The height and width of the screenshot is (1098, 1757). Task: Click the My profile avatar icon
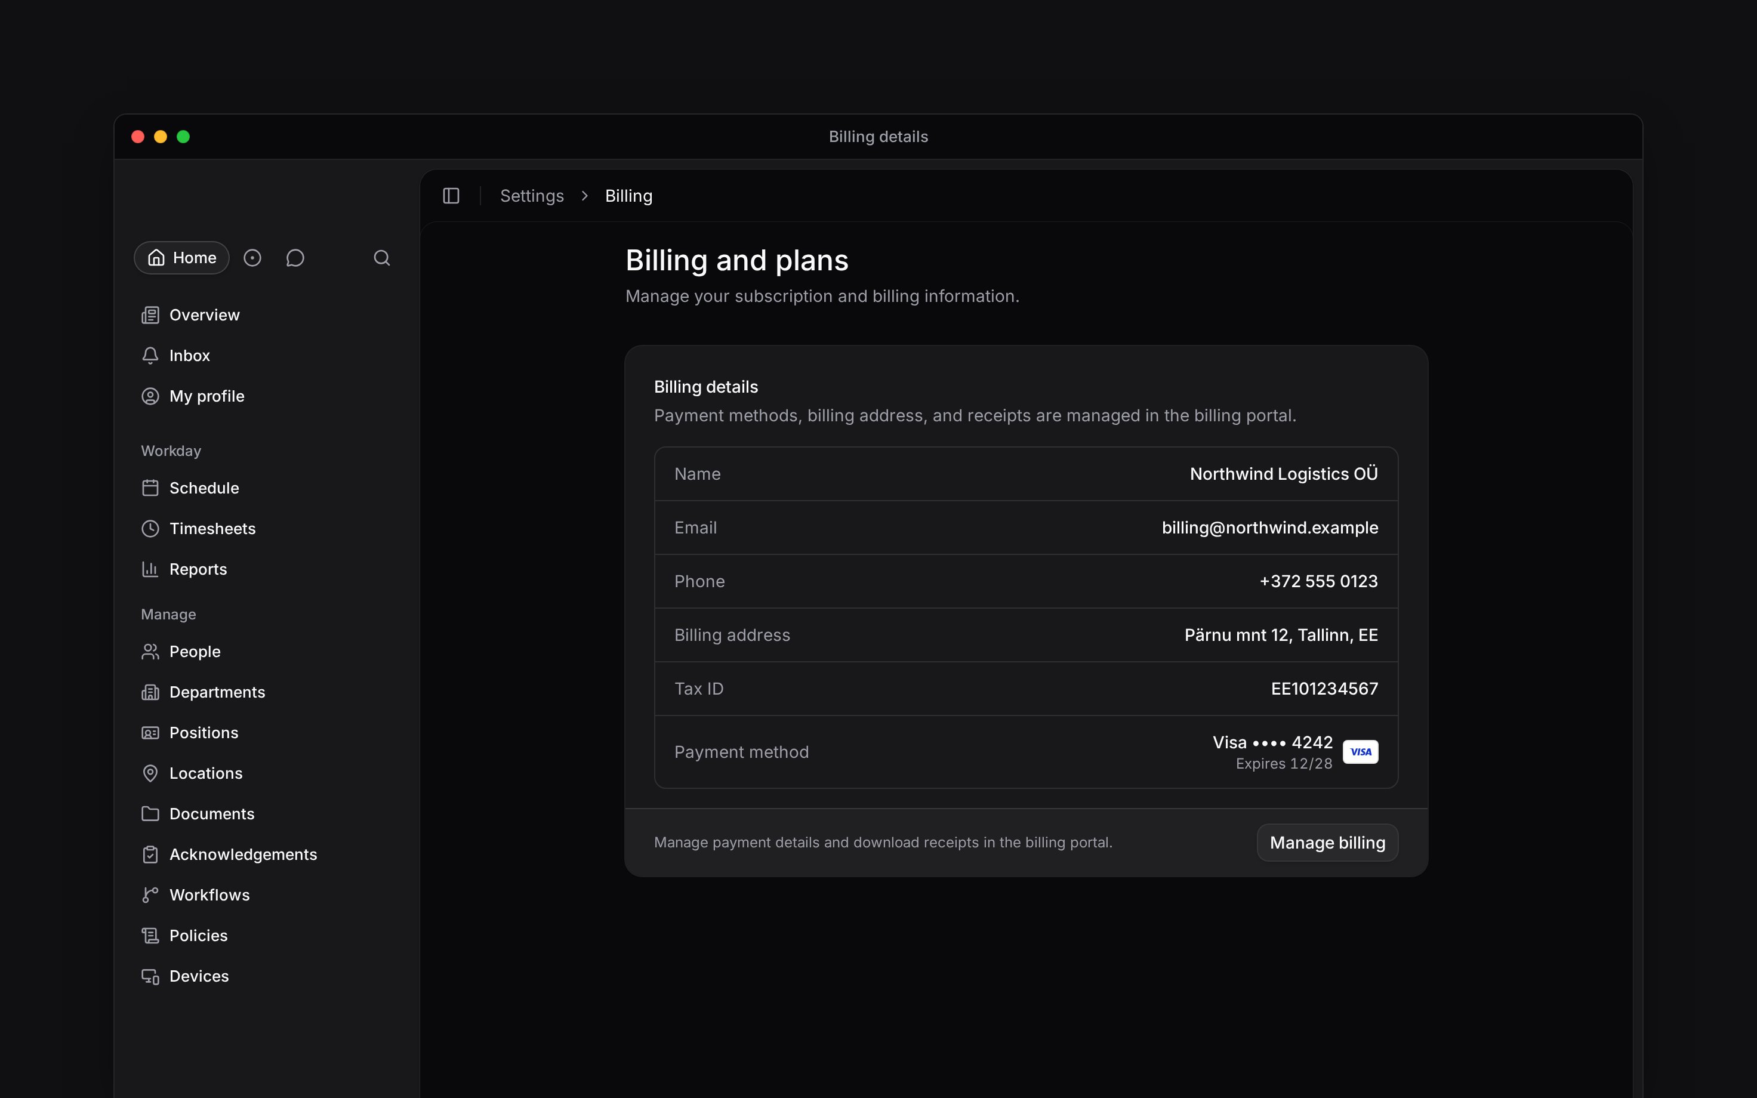coord(150,396)
